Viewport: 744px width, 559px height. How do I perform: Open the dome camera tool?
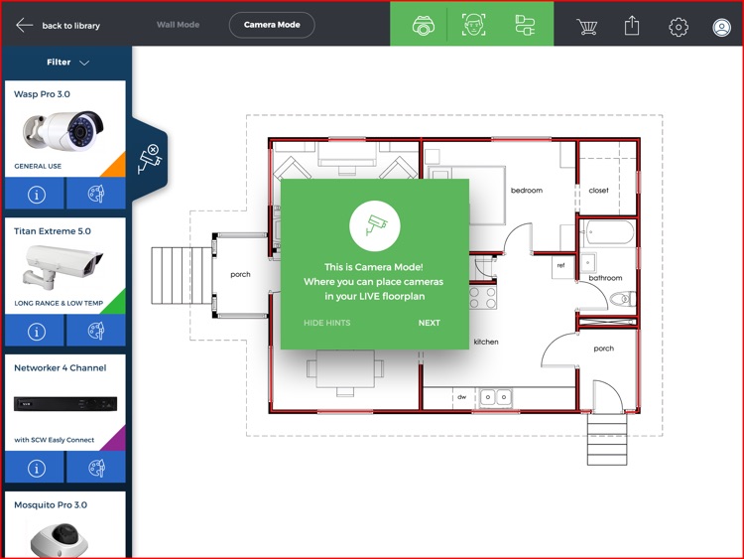(x=424, y=25)
